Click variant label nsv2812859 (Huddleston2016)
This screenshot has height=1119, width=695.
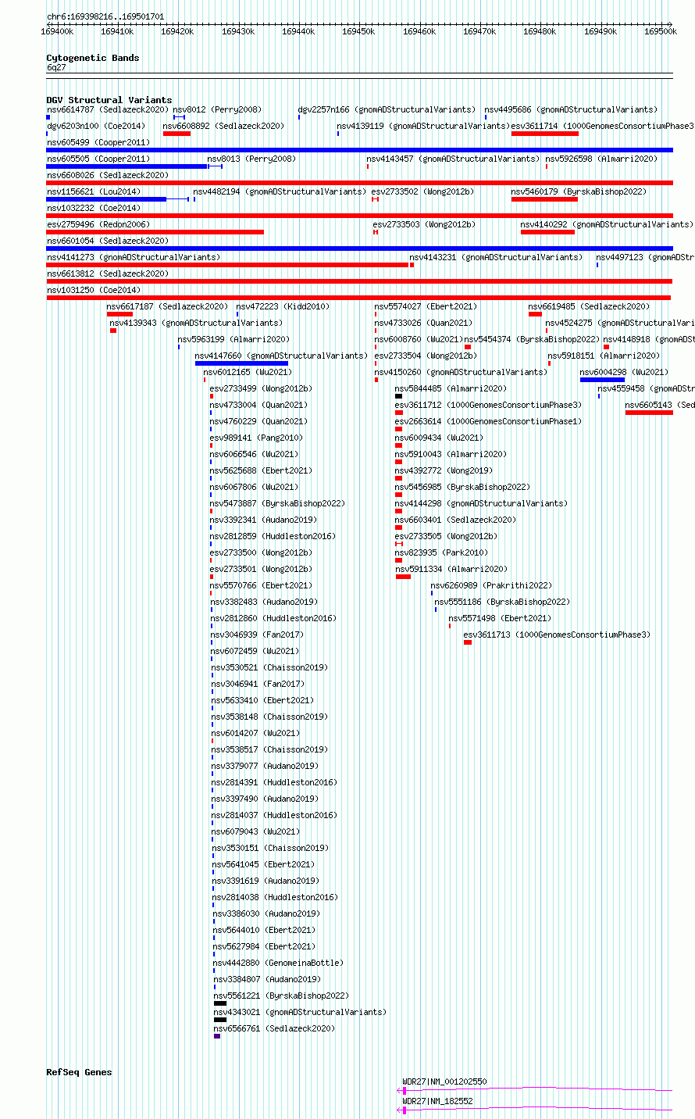(273, 537)
